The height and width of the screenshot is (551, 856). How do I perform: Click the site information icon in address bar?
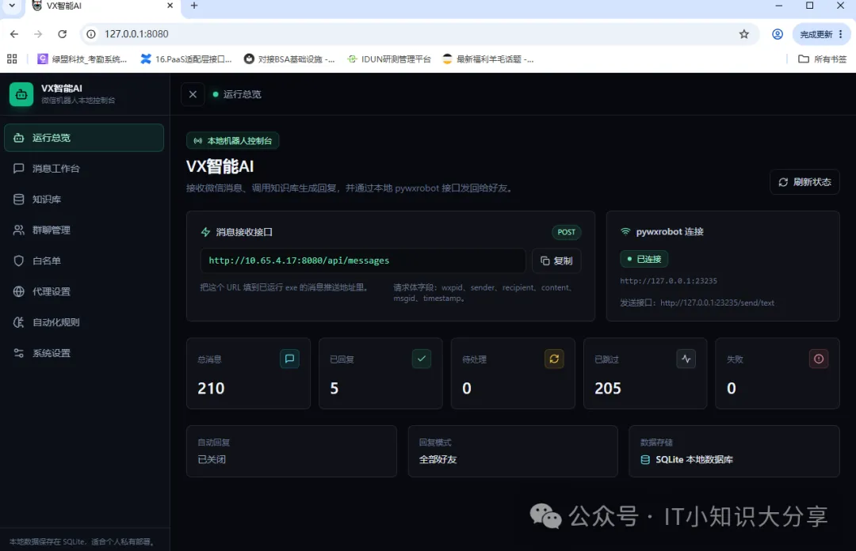coord(91,34)
